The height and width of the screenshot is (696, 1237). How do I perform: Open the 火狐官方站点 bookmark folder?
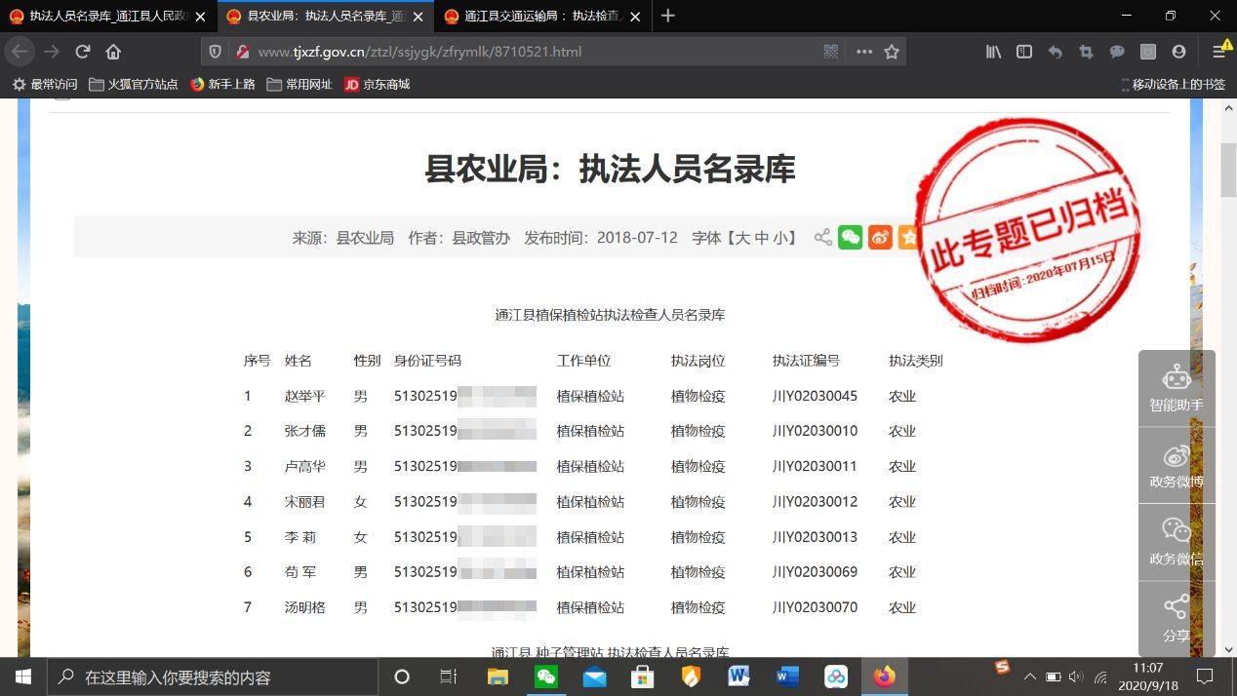(x=134, y=85)
